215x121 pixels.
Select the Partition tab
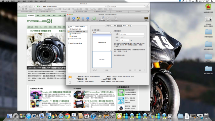(x=120, y=26)
